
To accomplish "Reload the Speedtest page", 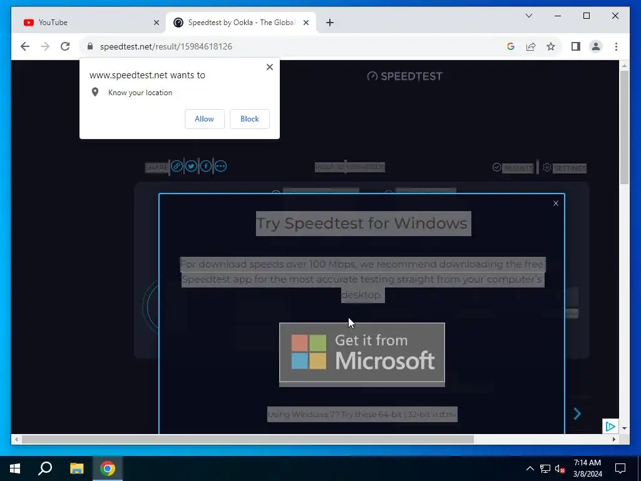I will click(x=65, y=46).
